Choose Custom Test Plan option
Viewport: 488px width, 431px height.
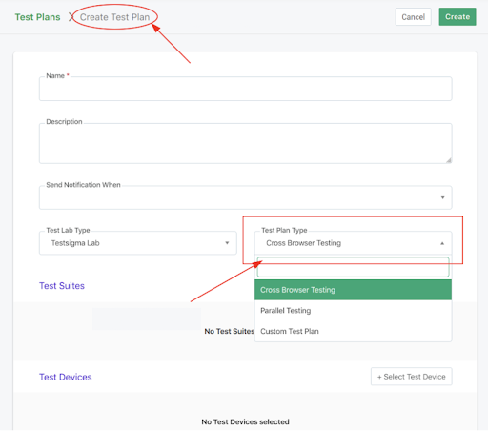[x=353, y=331]
